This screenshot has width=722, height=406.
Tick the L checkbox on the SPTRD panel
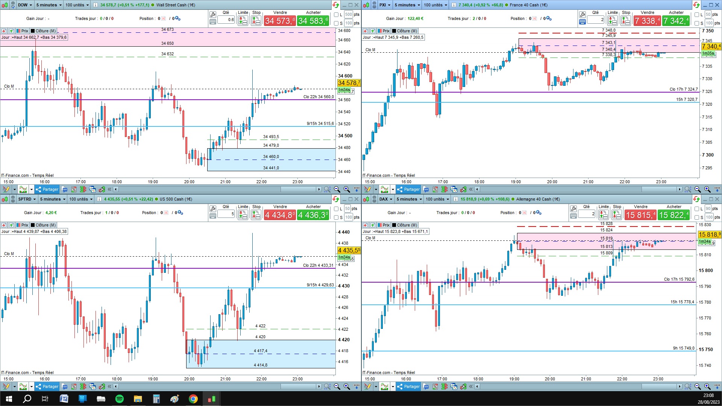336,209
